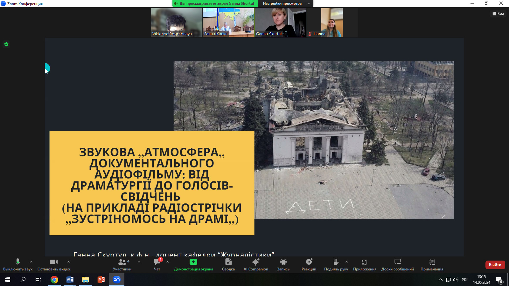This screenshot has height=286, width=509.
Task: Click the green encryption shield icon
Action: (x=6, y=44)
